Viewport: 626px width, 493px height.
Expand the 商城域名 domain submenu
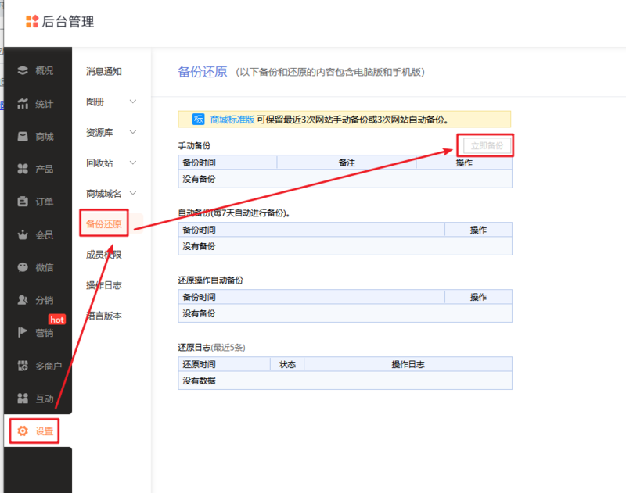[x=103, y=193]
